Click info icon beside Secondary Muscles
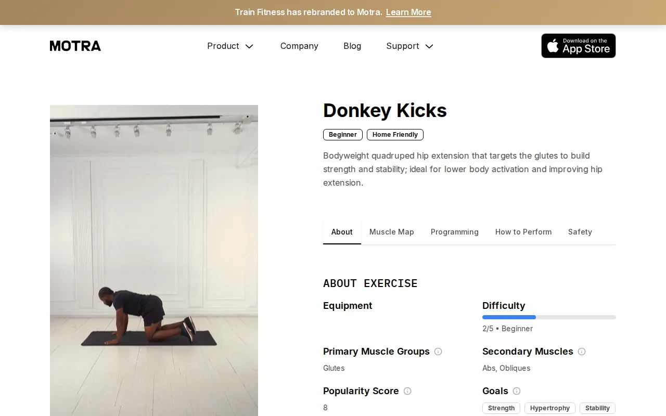 coord(582,352)
